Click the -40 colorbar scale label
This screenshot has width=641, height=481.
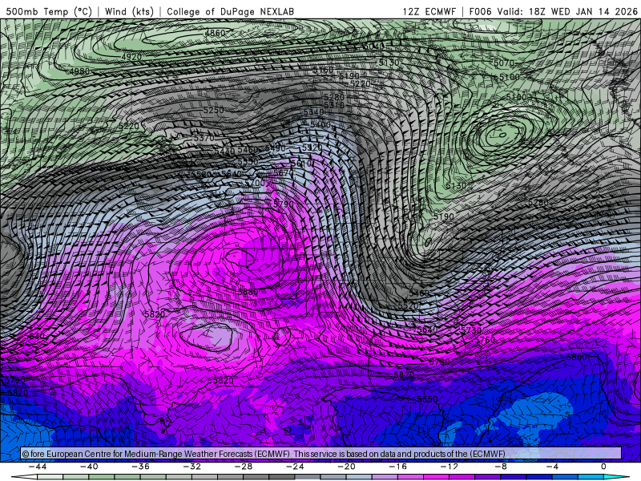click(89, 467)
